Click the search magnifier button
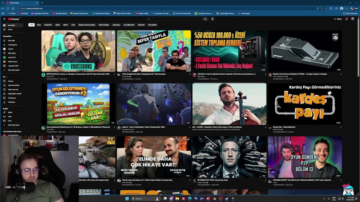360x202 pixels. click(205, 19)
